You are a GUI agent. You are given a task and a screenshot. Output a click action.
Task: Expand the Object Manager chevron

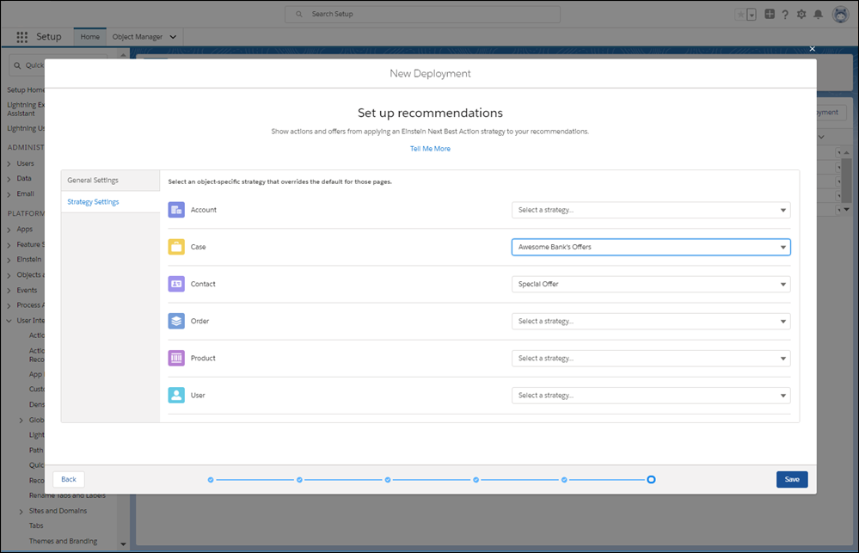[x=174, y=37]
